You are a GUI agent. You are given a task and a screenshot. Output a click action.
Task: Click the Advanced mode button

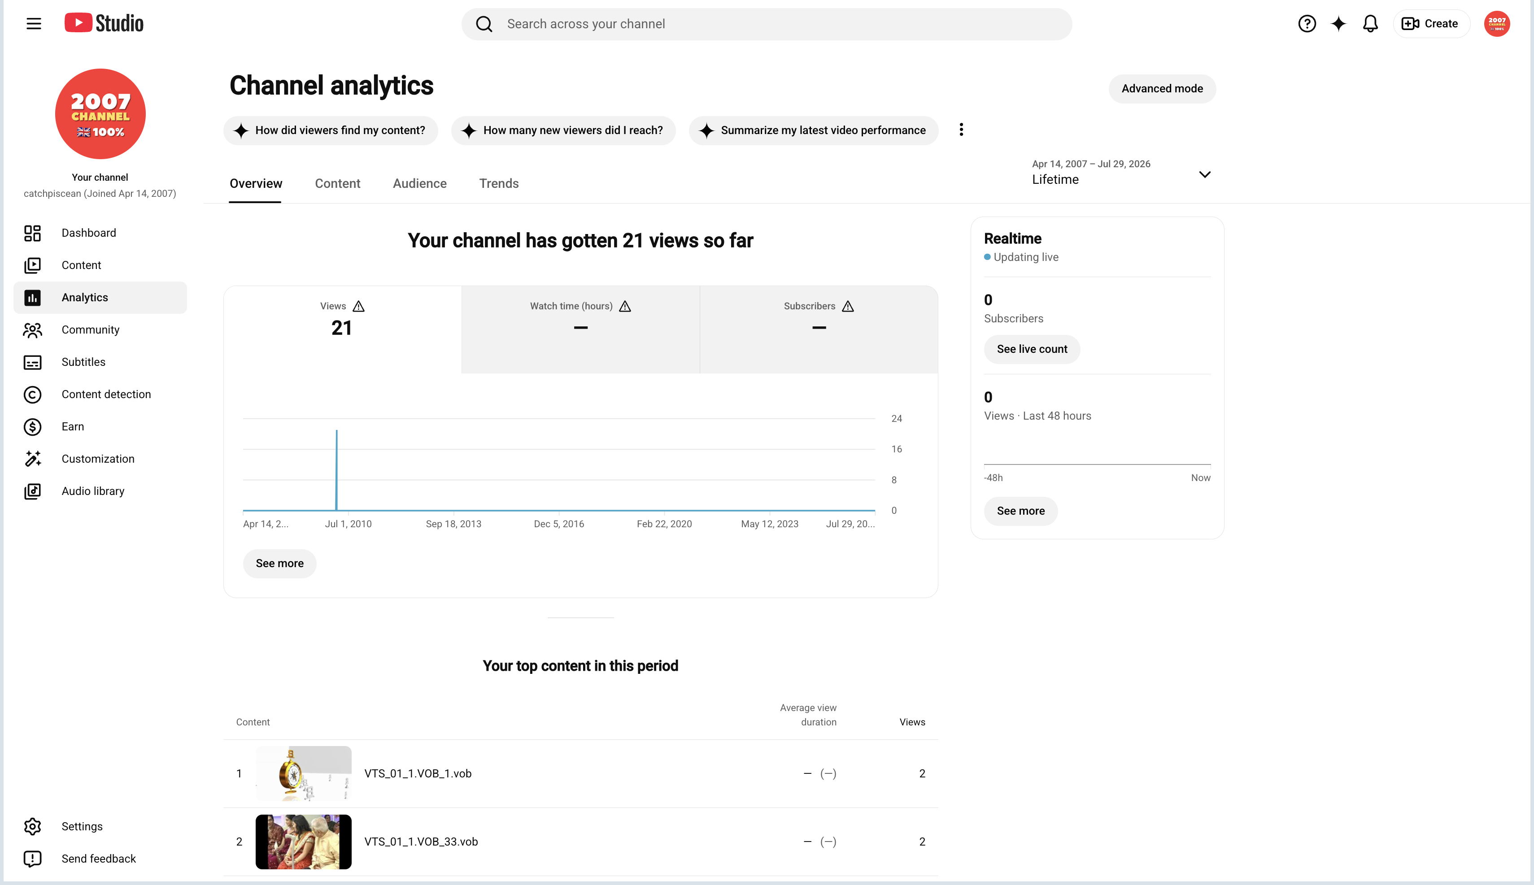point(1162,89)
